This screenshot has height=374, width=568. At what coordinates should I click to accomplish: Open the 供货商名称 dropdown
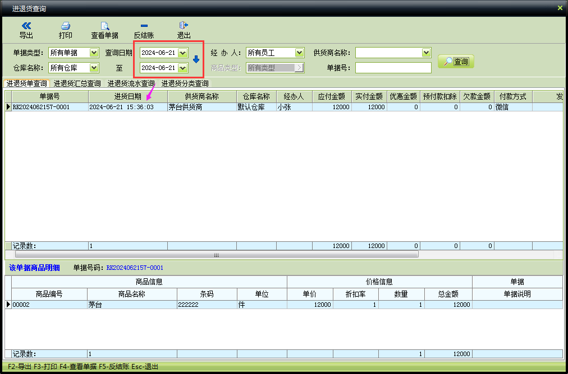click(x=426, y=53)
